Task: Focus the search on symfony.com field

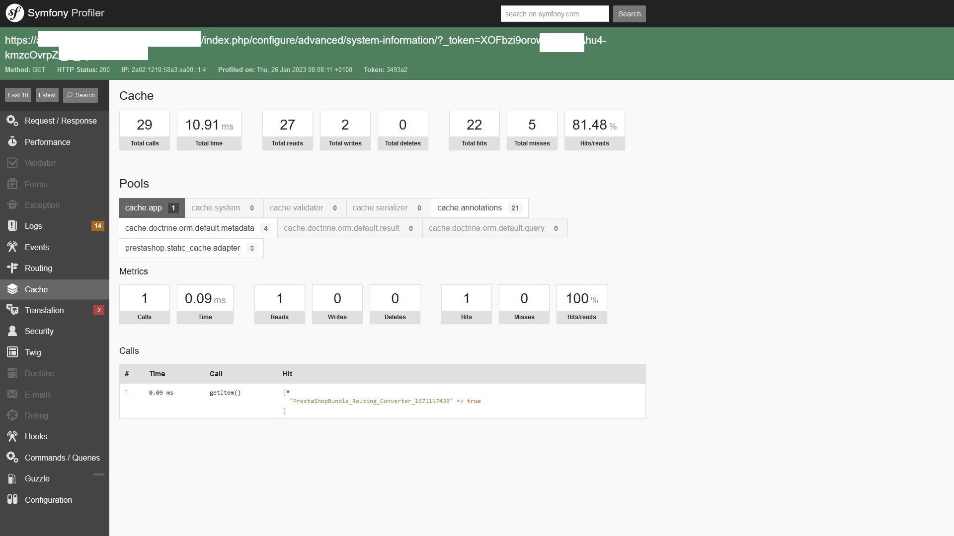Action: [555, 14]
